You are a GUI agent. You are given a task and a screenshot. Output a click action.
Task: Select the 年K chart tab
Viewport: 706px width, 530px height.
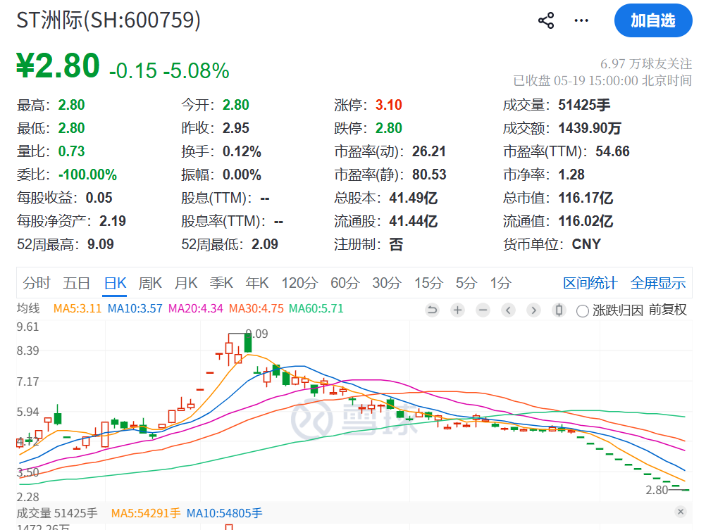pyautogui.click(x=256, y=283)
